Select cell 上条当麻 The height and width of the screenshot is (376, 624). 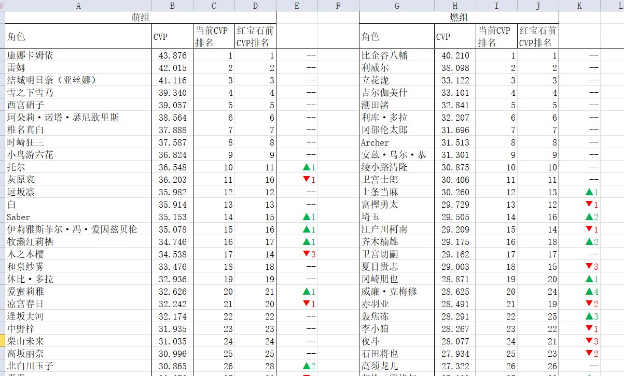click(x=397, y=192)
